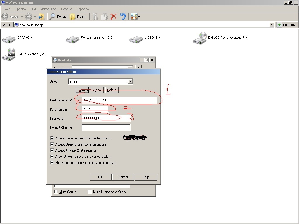Toggle Accept page requests from other users
The height and width of the screenshot is (224, 299).
pyautogui.click(x=52, y=138)
